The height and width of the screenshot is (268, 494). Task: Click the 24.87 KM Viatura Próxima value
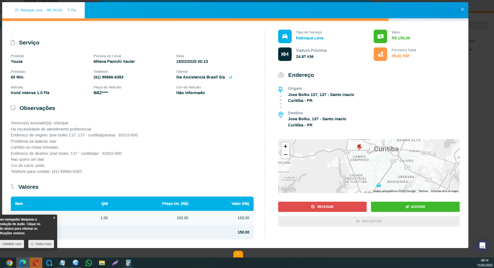click(305, 57)
